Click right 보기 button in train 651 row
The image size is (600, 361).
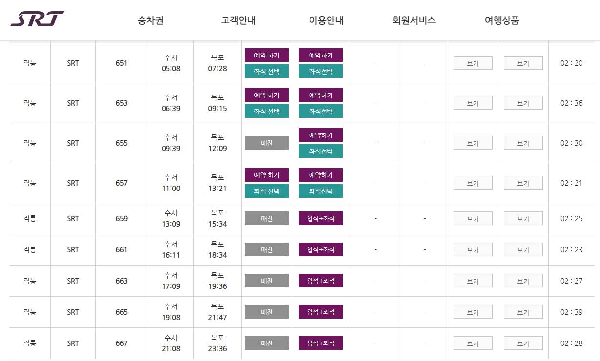[x=523, y=63]
